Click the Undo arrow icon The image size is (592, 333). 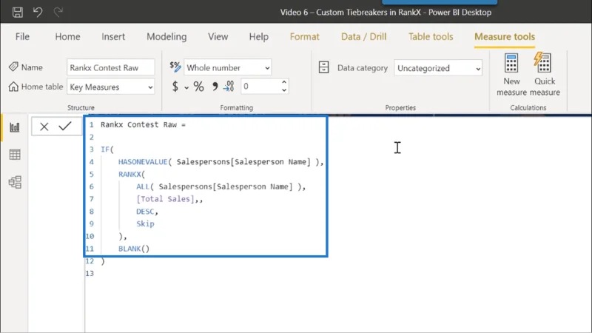[x=38, y=12]
